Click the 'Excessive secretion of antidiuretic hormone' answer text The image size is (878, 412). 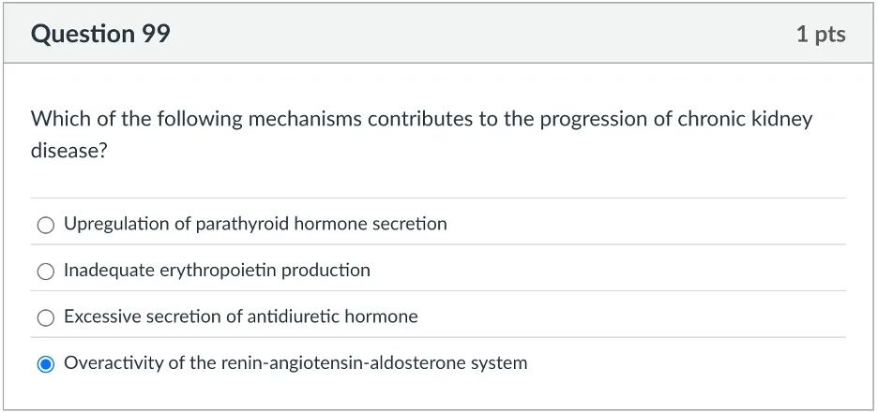tap(240, 316)
